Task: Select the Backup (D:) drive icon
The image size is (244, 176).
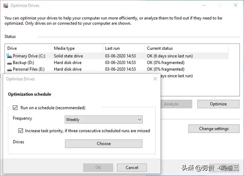Action: 9,63
